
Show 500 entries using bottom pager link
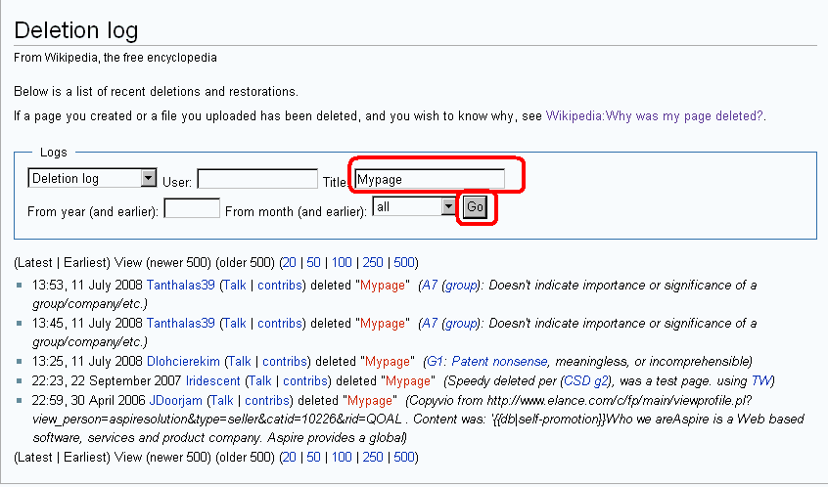click(404, 457)
